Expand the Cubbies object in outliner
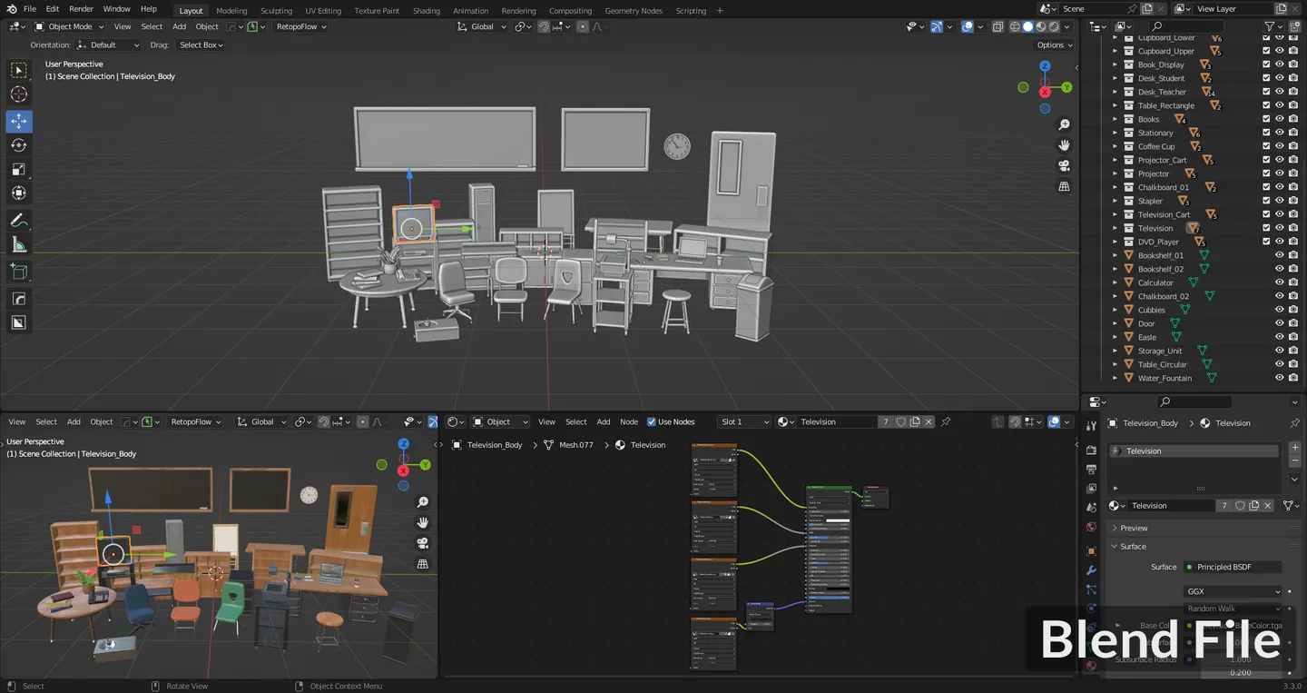The width and height of the screenshot is (1307, 693). (x=1115, y=310)
